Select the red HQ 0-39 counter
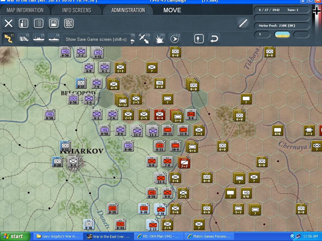The width and height of the screenshot is (322, 241). click(112, 209)
